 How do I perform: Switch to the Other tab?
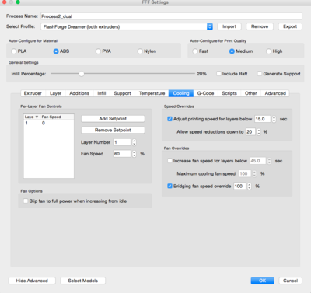(x=251, y=93)
